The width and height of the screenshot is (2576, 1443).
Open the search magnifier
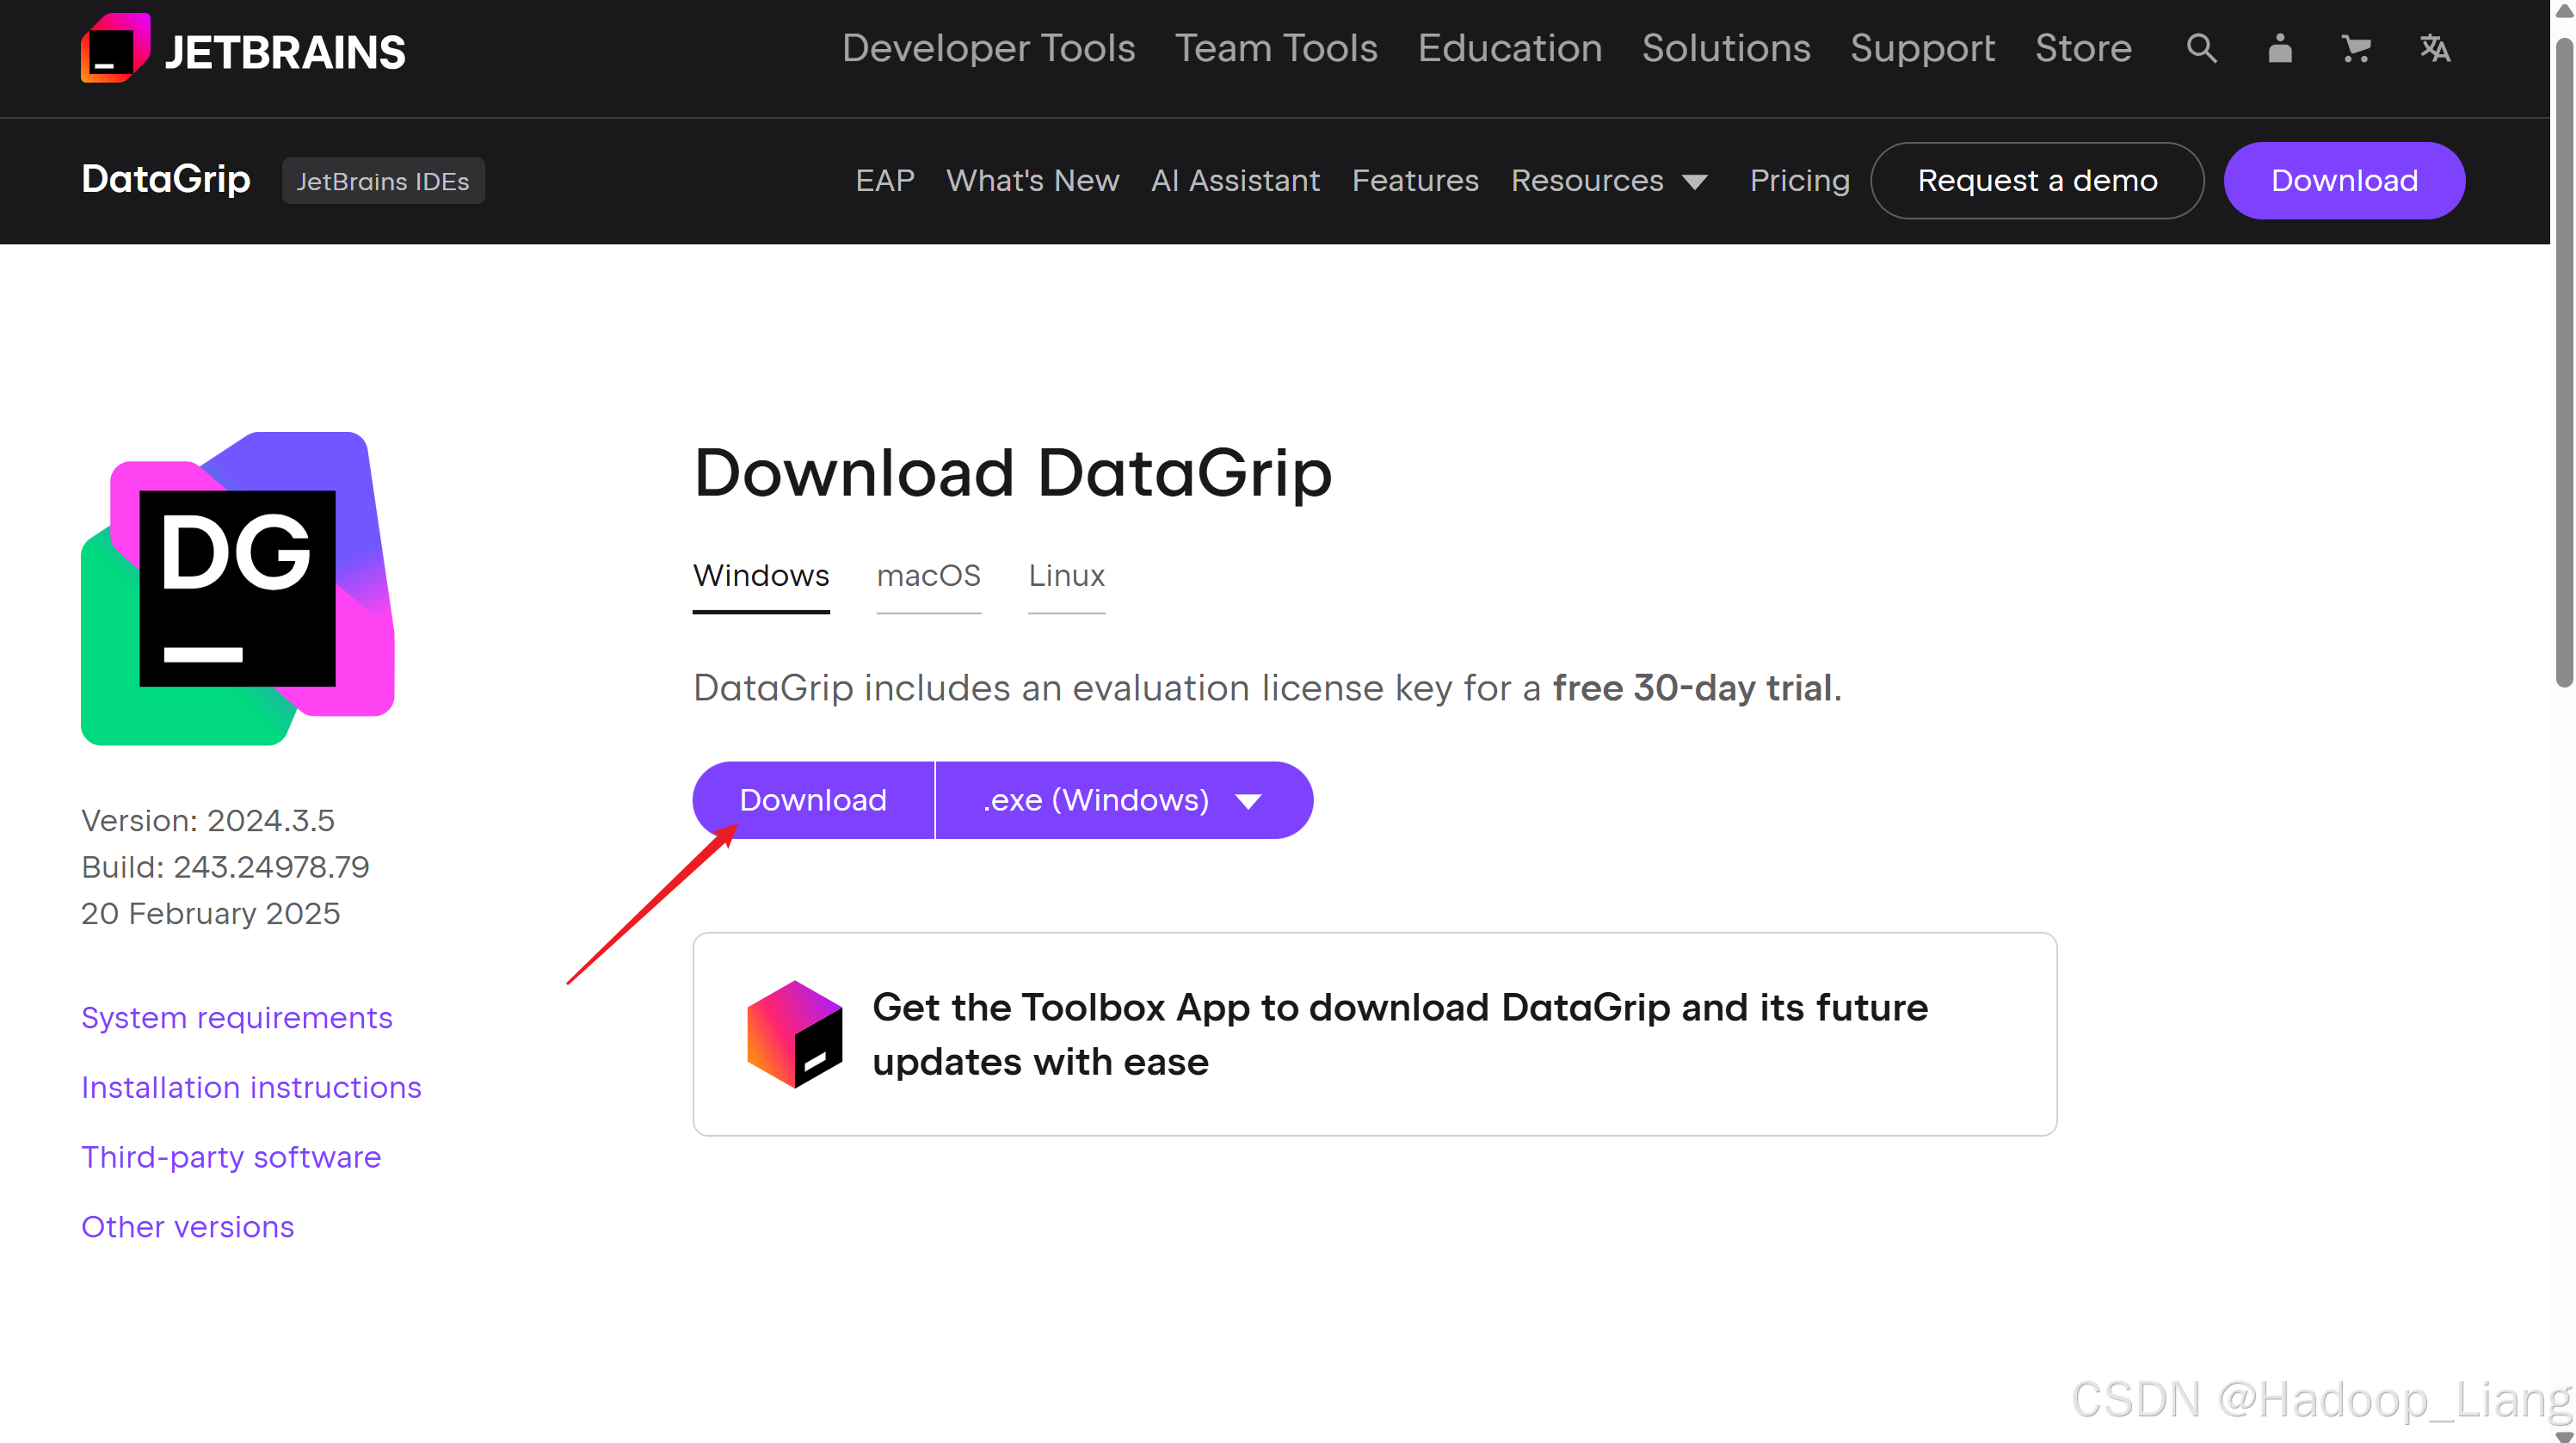point(2202,48)
